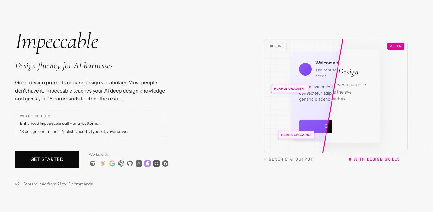Viewport: 433px width, 212px height.
Task: Click the rainbow arch icon on dark square
Action: click(139, 163)
